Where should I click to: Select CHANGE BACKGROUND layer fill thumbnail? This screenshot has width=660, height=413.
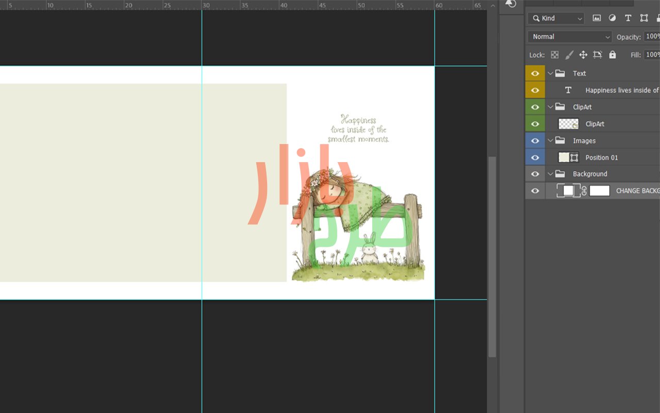click(x=568, y=191)
